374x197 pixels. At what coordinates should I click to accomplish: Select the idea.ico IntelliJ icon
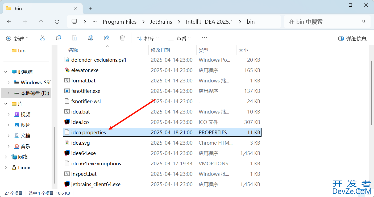[67, 122]
